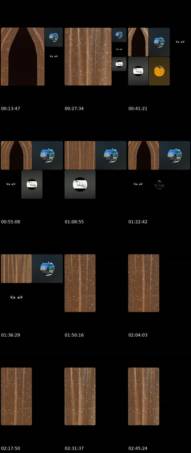Click the 00:13:47 timestamp label
The image size is (191, 453).
point(10,109)
